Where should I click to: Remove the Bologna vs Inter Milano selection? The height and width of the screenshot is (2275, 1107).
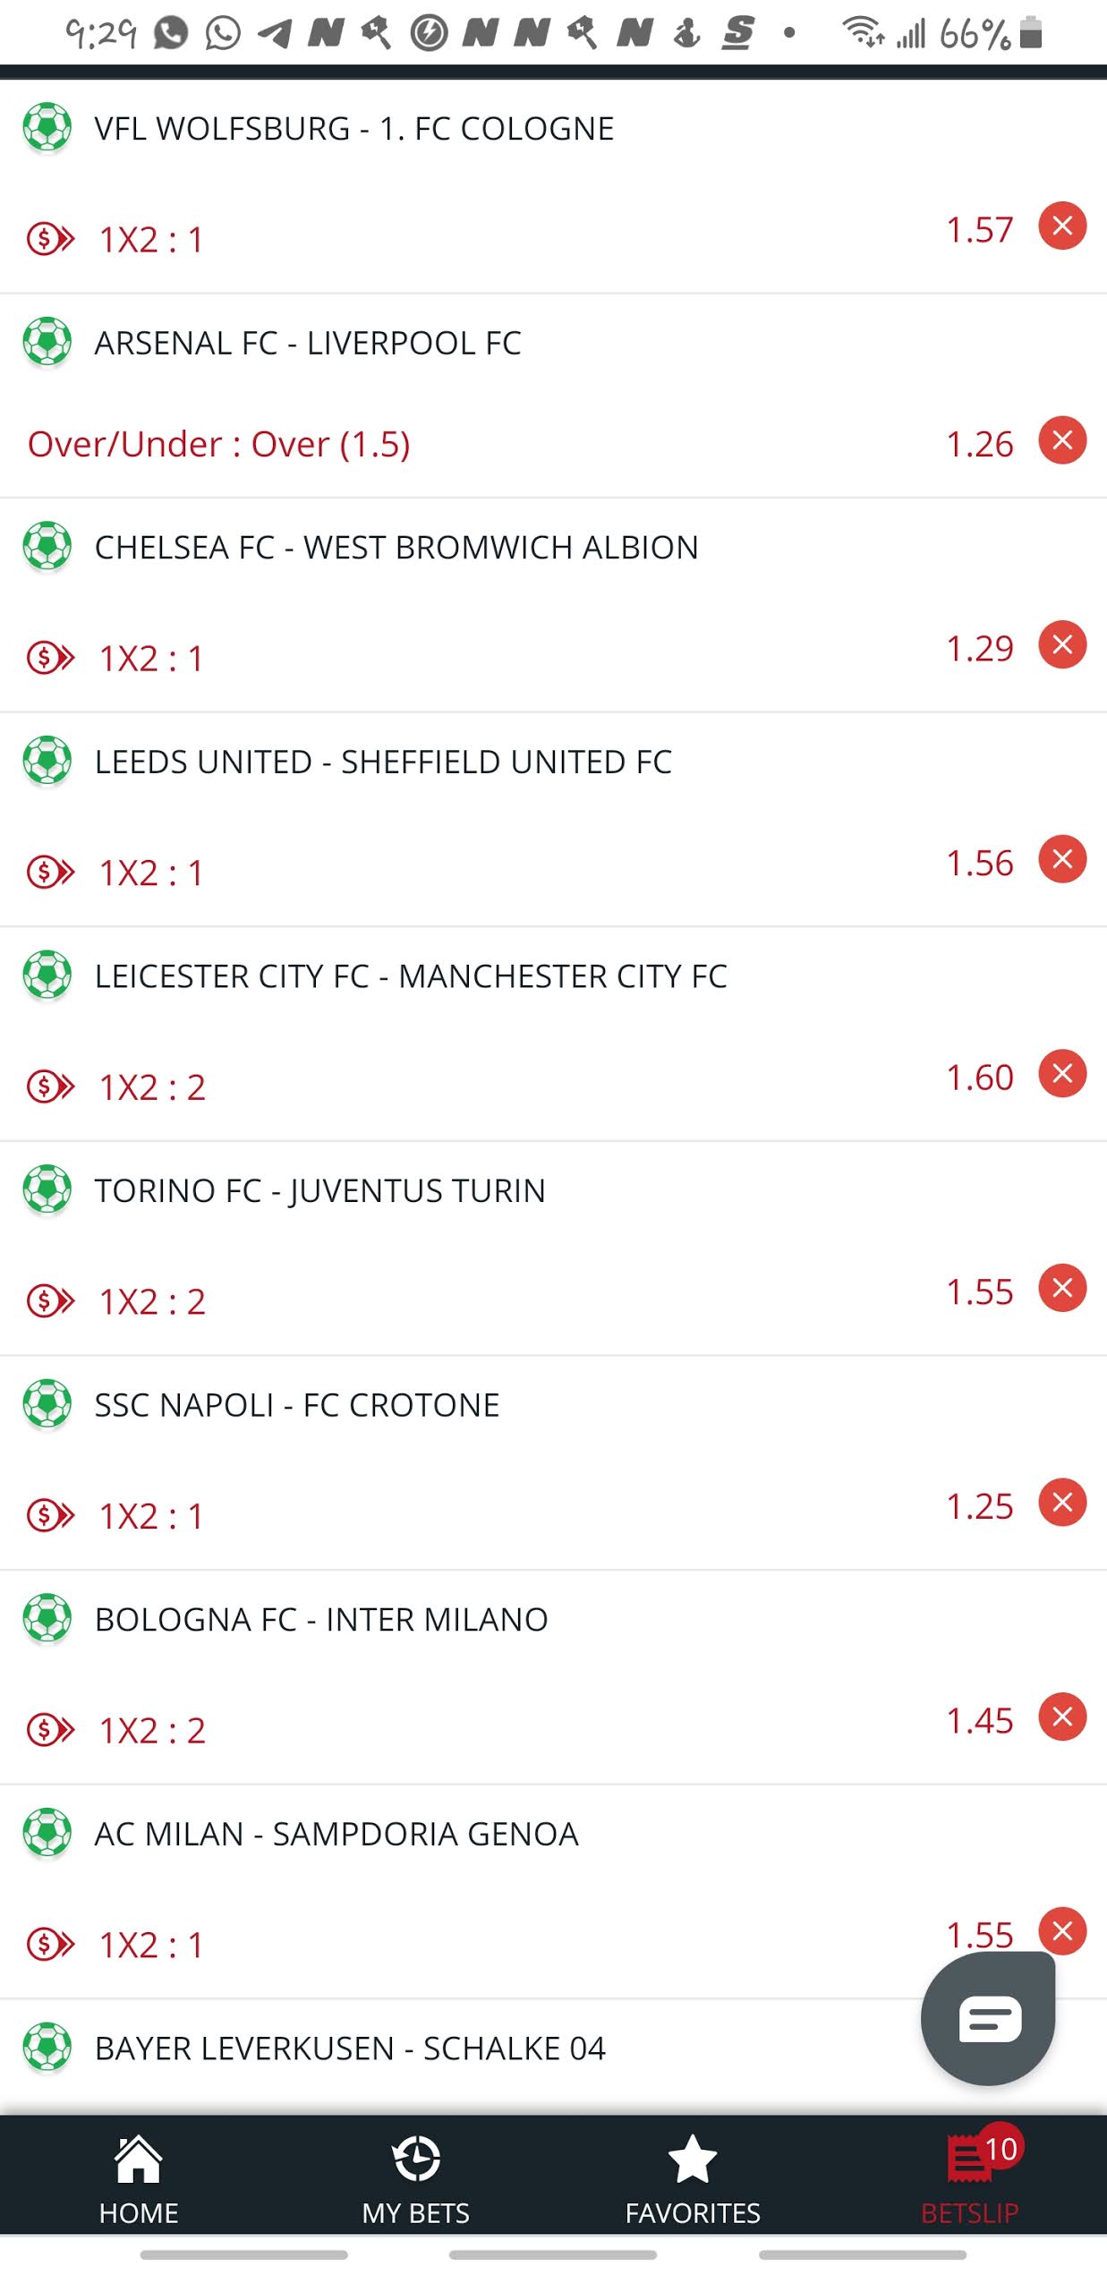point(1062,1717)
